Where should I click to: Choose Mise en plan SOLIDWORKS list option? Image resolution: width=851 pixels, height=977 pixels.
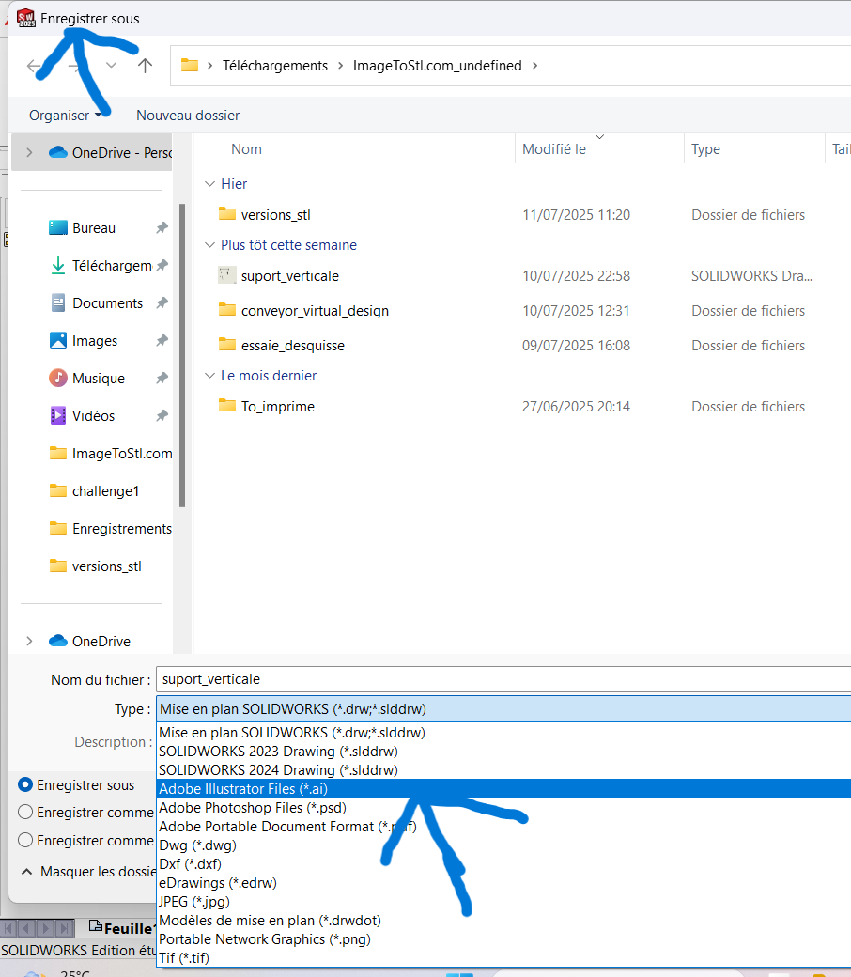(503, 733)
